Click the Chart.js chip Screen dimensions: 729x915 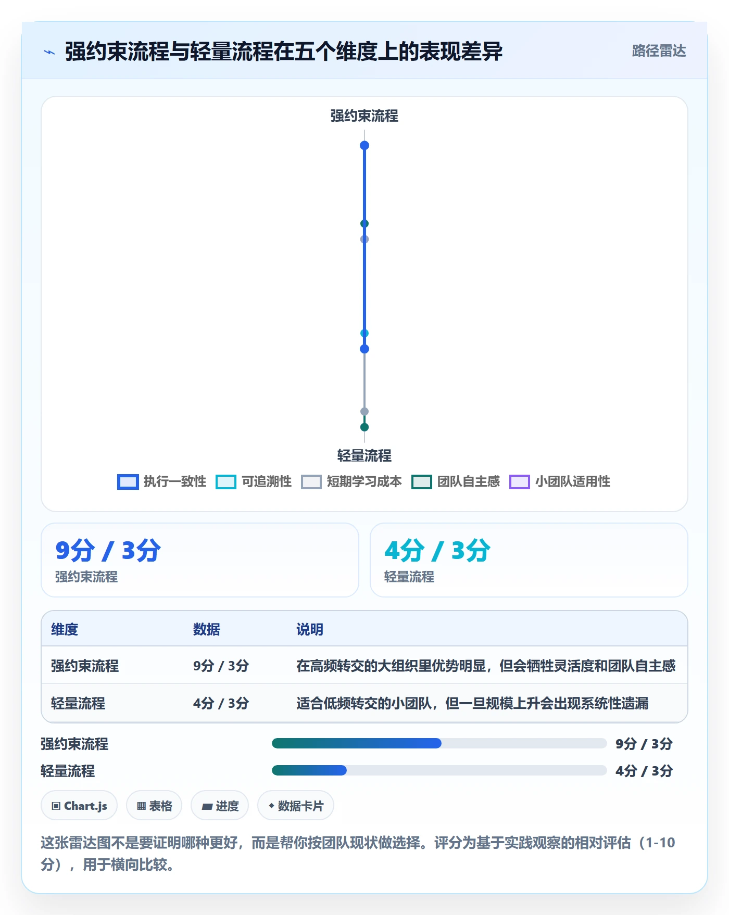click(x=79, y=806)
